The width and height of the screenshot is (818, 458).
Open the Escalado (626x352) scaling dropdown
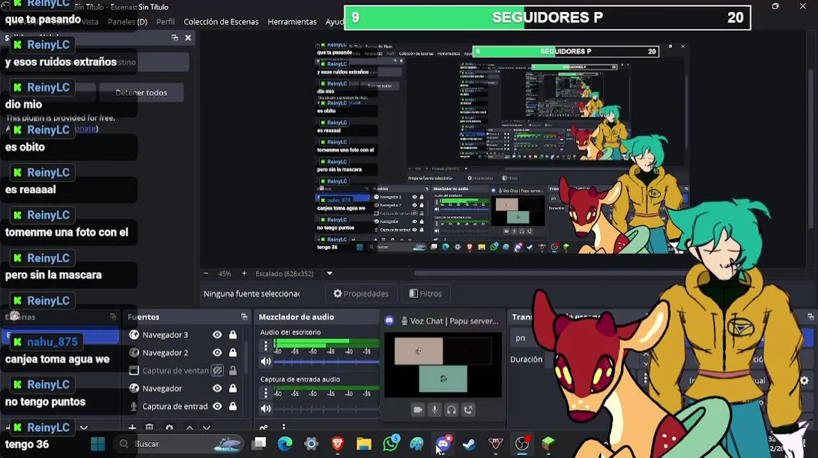tap(329, 274)
